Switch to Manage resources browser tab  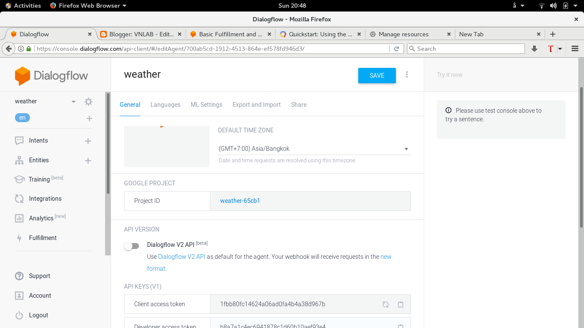(410, 34)
